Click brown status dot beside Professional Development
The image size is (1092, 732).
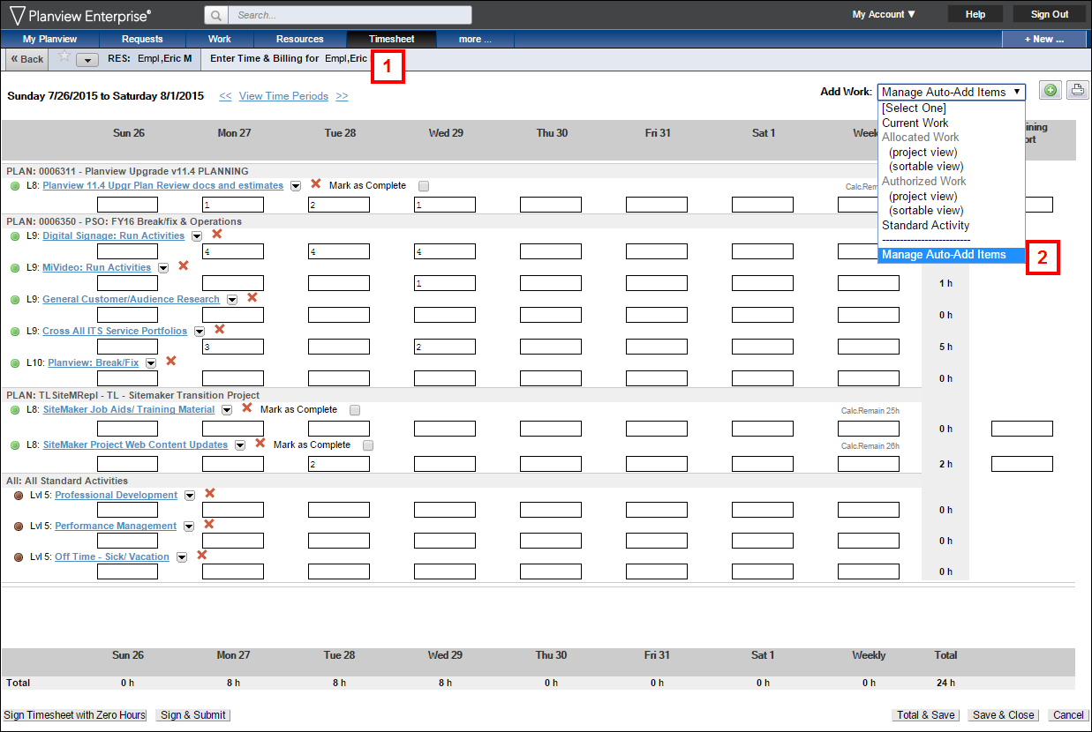[19, 496]
